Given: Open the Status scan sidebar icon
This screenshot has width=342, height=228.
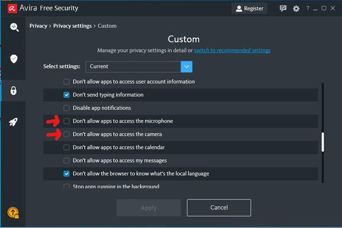Looking at the screenshot, I should (14, 27).
